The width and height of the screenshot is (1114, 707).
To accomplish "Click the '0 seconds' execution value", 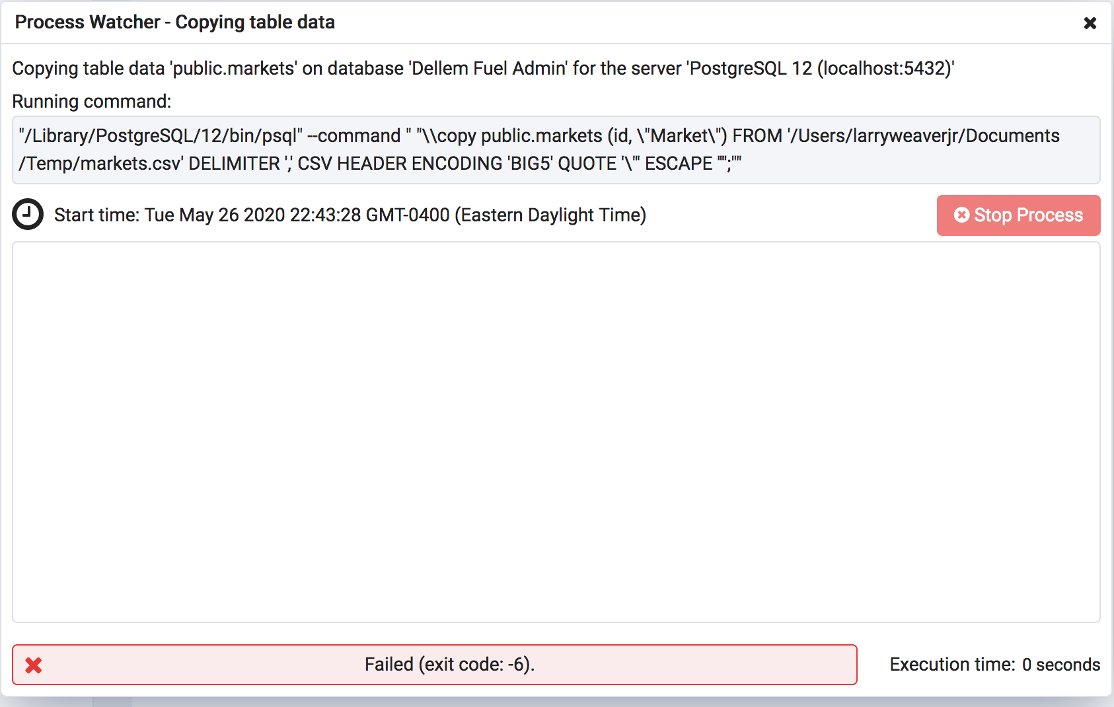I will coord(1060,665).
